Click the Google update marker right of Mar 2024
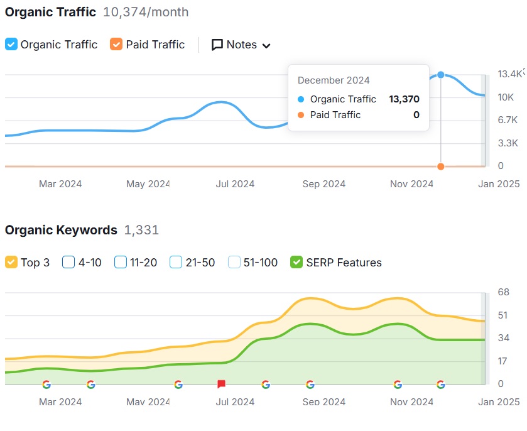527x431 pixels. (91, 384)
